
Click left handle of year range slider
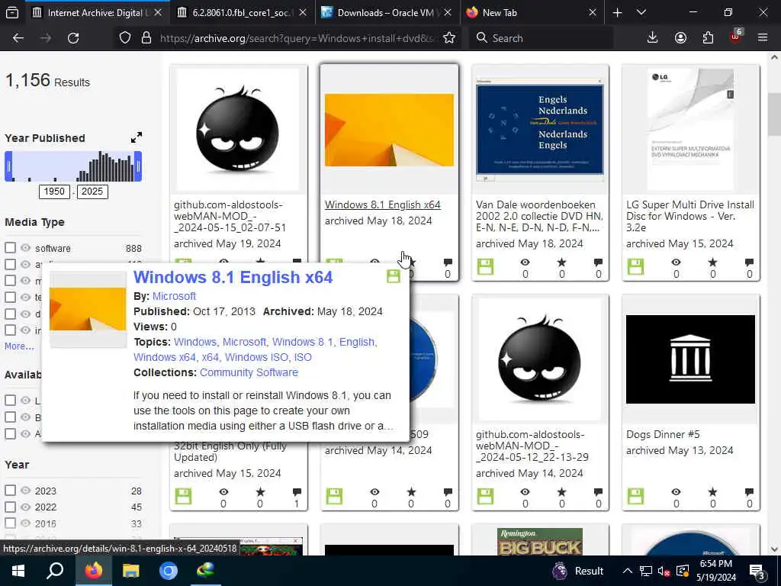pos(8,166)
